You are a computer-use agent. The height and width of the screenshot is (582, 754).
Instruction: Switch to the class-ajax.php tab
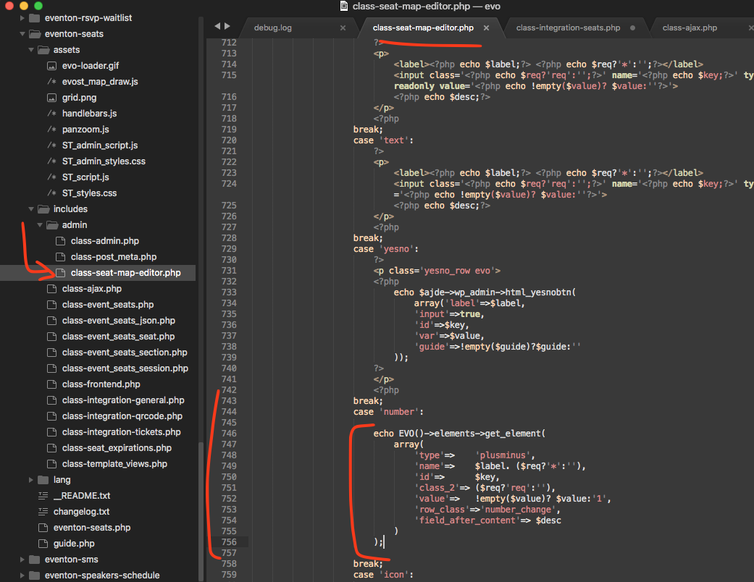689,28
